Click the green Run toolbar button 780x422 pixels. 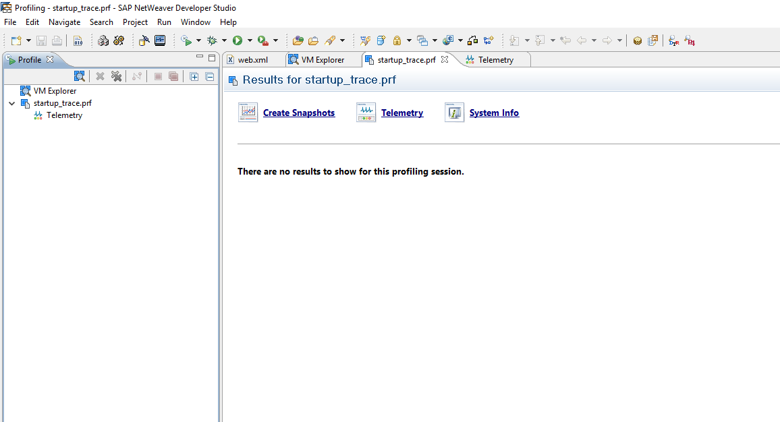(x=238, y=40)
